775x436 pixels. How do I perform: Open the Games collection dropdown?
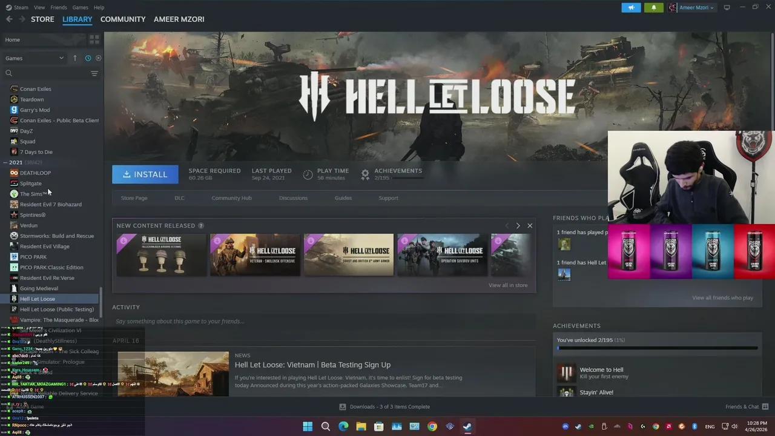[x=35, y=58]
